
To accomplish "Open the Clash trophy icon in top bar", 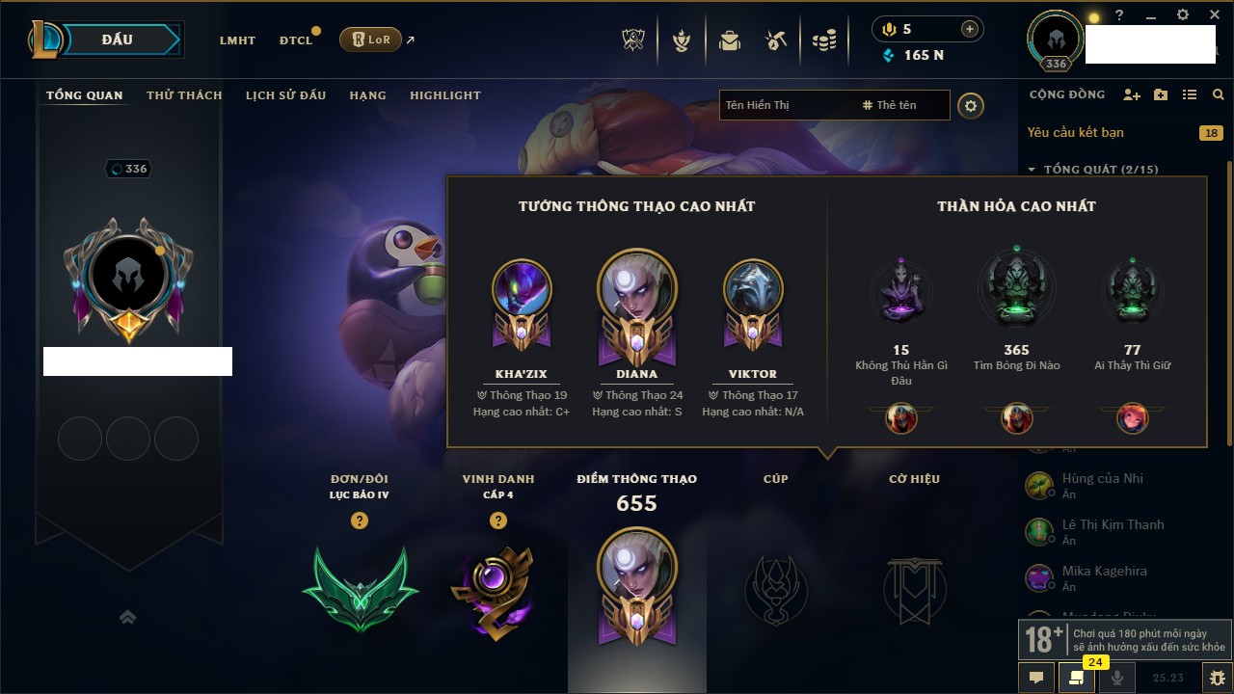I will 634,40.
